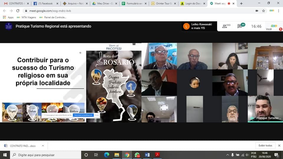Switch to the Facebook tab

point(45,4)
